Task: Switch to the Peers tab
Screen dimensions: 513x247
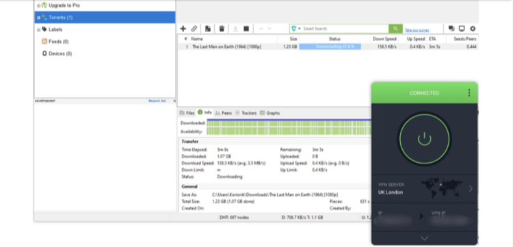Action: click(x=224, y=113)
